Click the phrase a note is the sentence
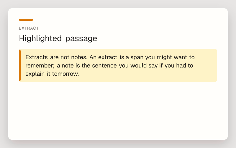 [x=87, y=65]
